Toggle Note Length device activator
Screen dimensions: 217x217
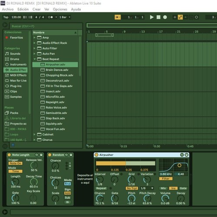9,155
